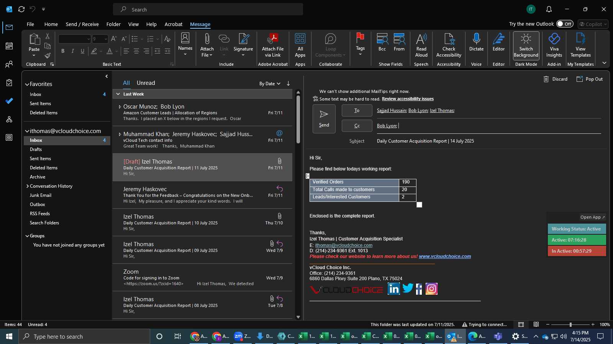This screenshot has width=613, height=344.
Task: Start Read Aloud speech
Action: (421, 45)
